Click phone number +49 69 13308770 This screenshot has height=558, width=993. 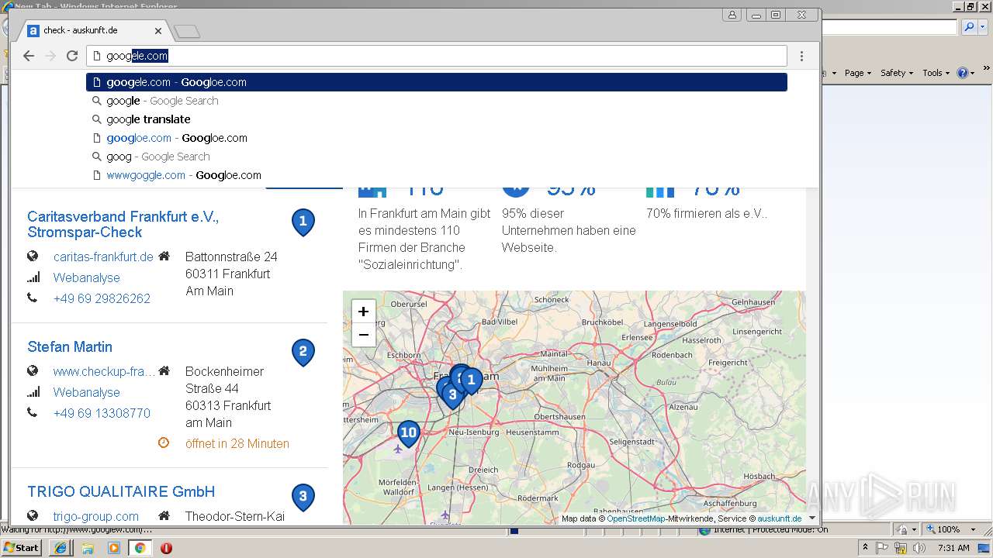pyautogui.click(x=102, y=413)
